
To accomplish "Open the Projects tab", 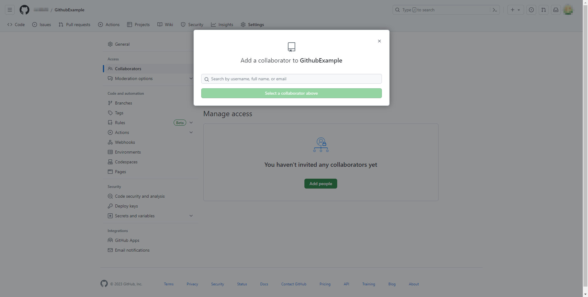I will pos(138,25).
